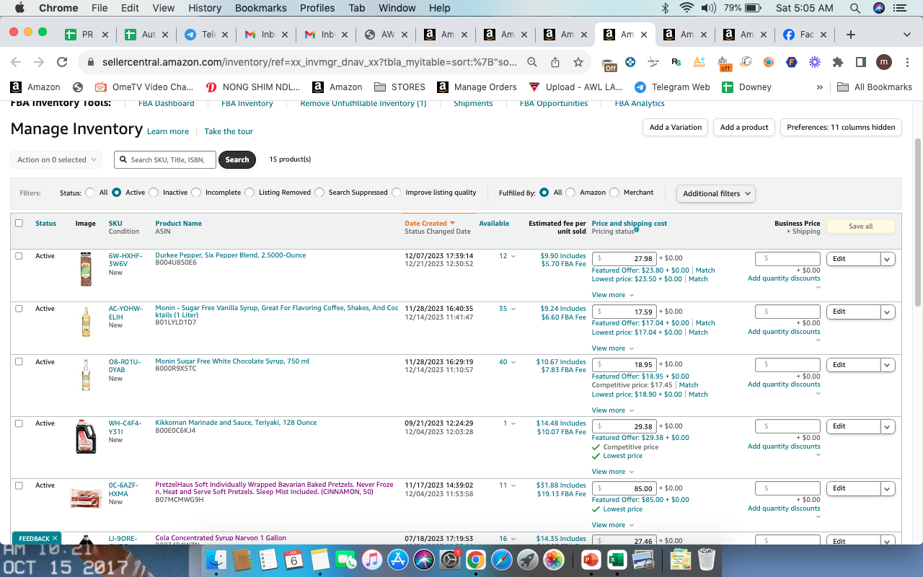Open the Chrome Extensions puzzle icon
Image resolution: width=923 pixels, height=577 pixels.
click(838, 62)
